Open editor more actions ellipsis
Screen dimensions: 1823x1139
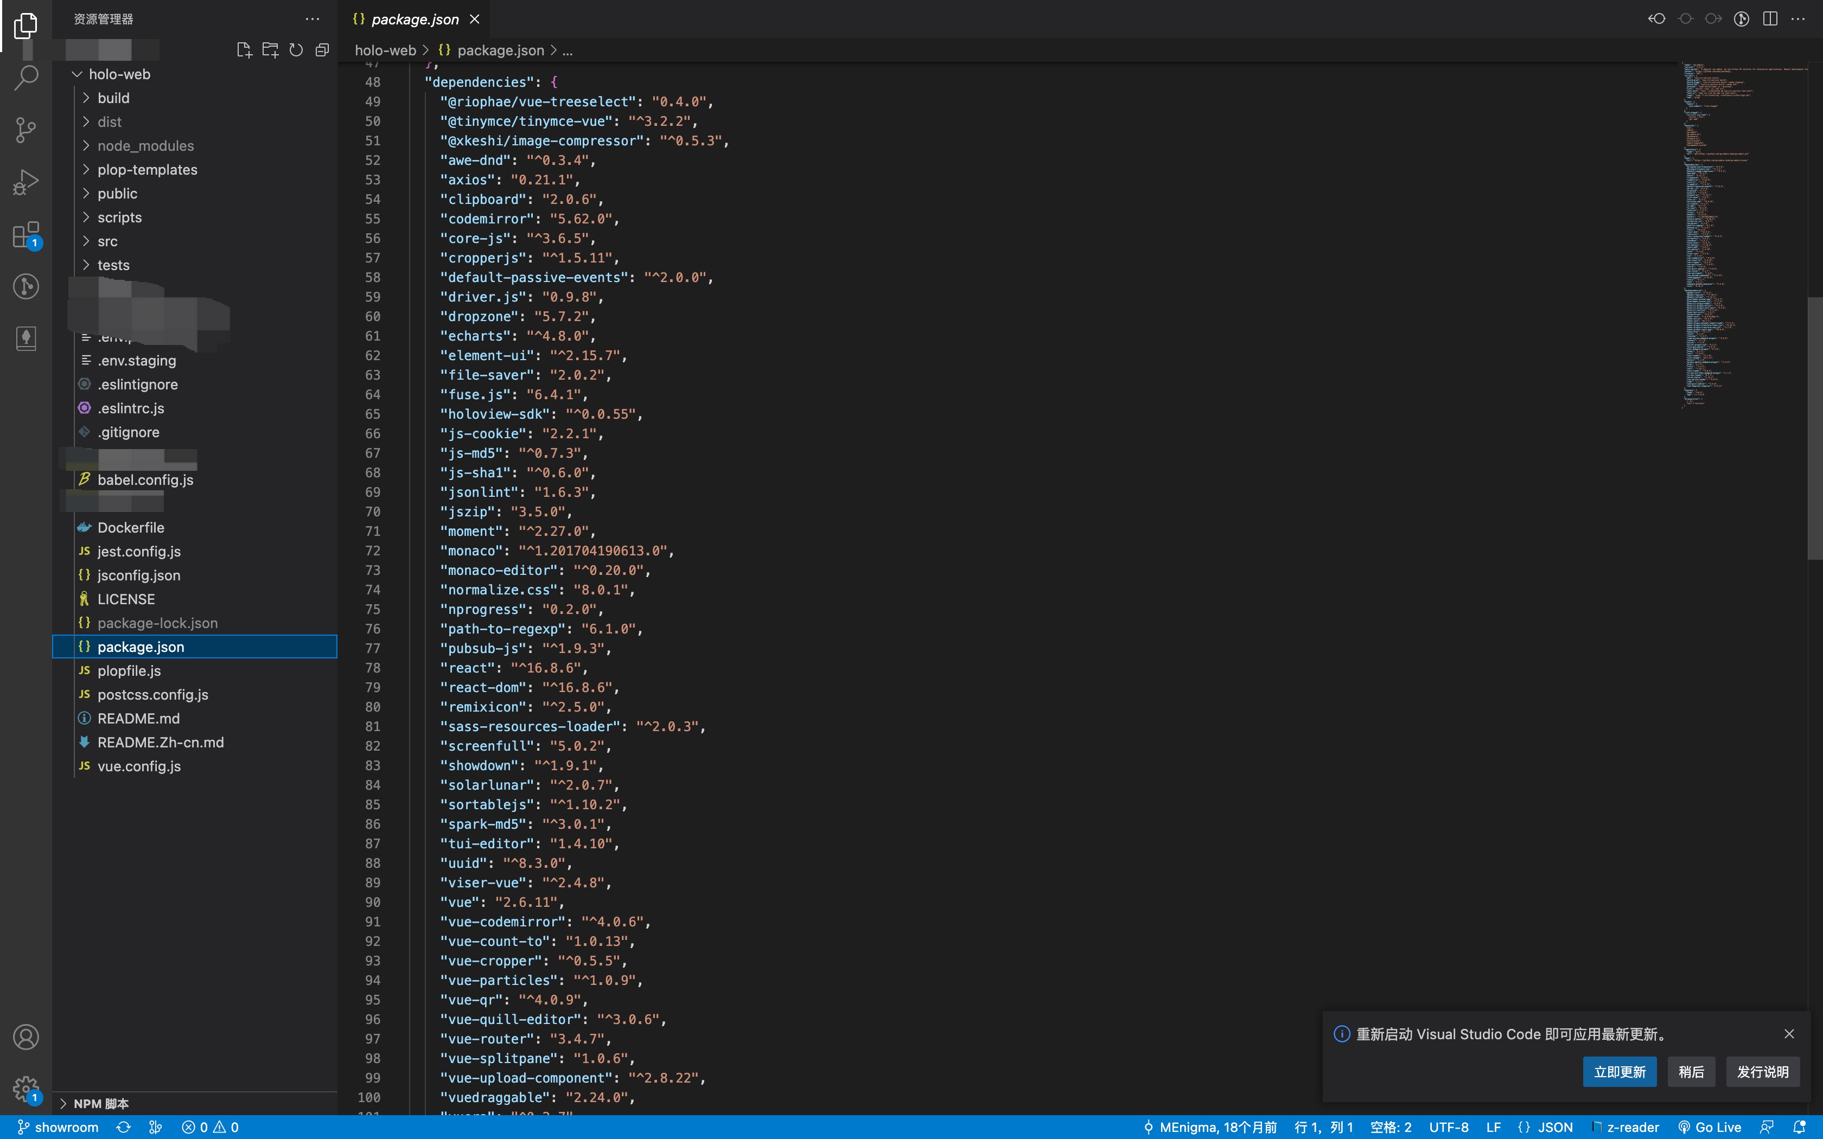click(1798, 19)
